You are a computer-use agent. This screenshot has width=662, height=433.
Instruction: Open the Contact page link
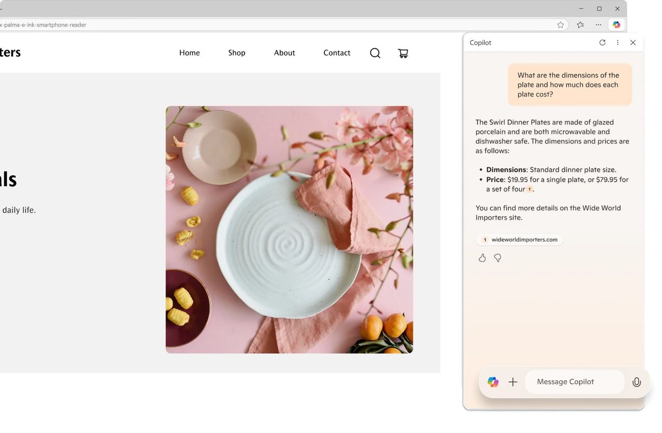tap(337, 53)
